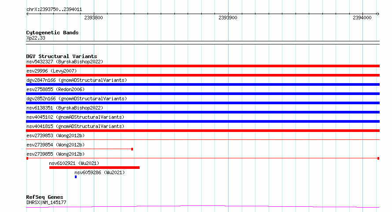392x212 pixels.
Task: Open the esv2739854 (Wong2012b) label
Action: coord(55,145)
